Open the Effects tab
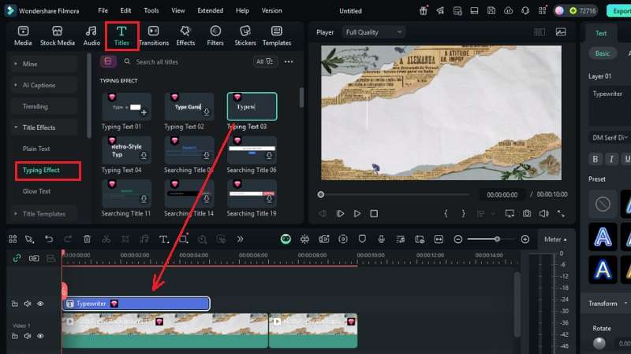Image resolution: width=631 pixels, height=354 pixels. (185, 35)
